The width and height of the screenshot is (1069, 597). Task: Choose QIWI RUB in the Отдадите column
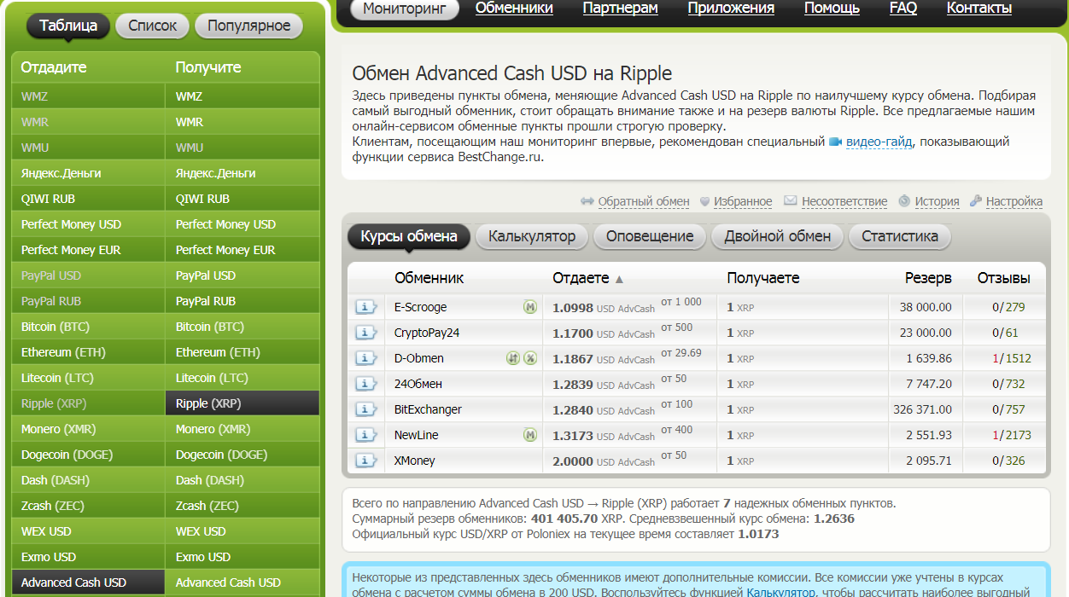[x=89, y=199]
